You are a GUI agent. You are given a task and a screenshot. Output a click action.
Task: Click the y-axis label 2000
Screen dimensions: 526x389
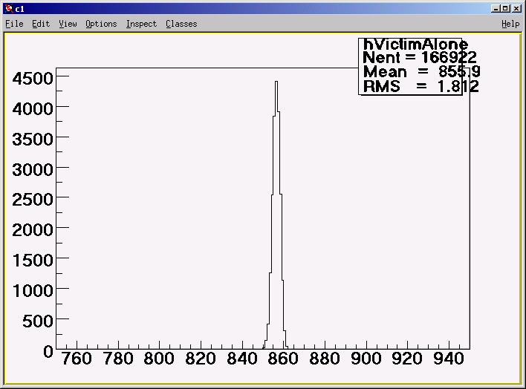[33, 230]
